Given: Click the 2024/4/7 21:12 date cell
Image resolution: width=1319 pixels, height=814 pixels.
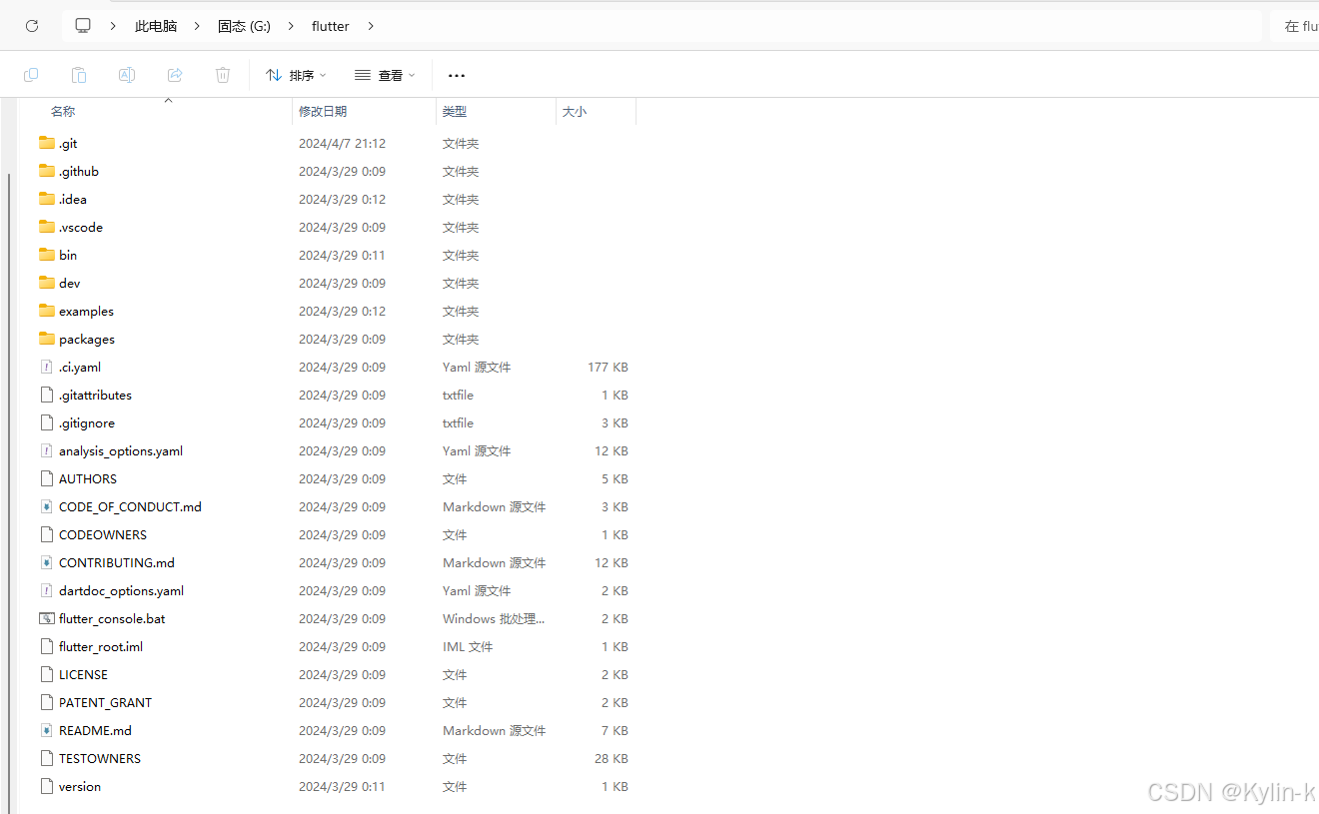Looking at the screenshot, I should [x=342, y=143].
